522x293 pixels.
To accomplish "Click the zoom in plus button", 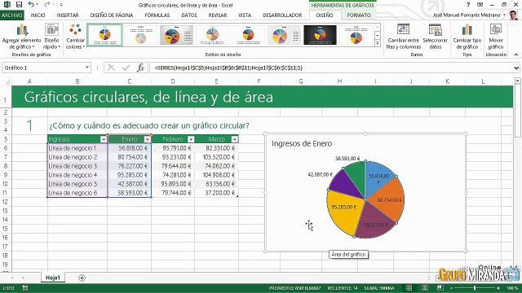I will [498, 288].
